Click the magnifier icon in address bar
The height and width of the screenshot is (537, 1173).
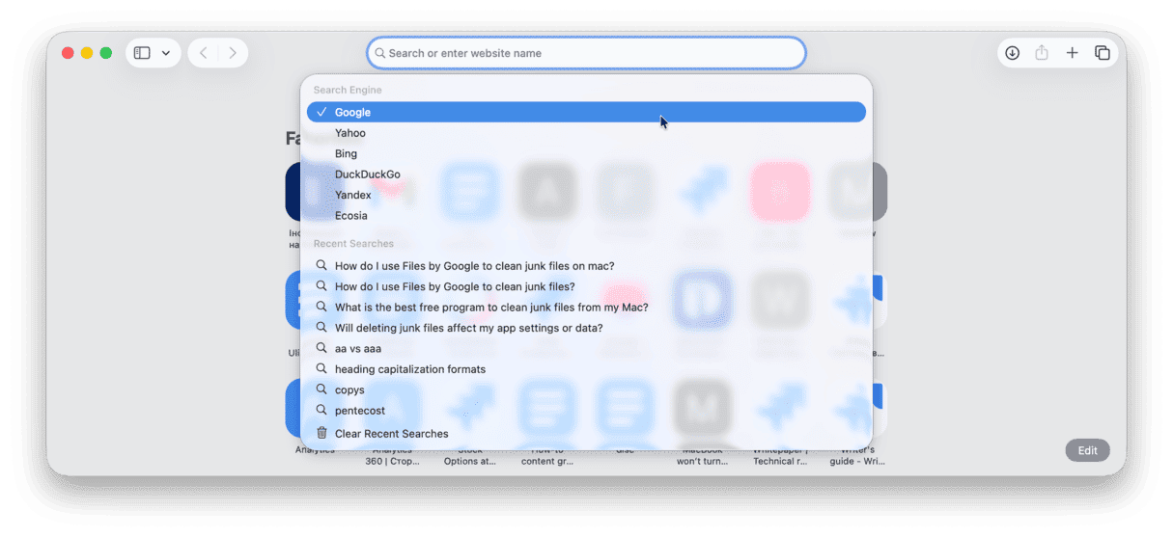point(380,53)
